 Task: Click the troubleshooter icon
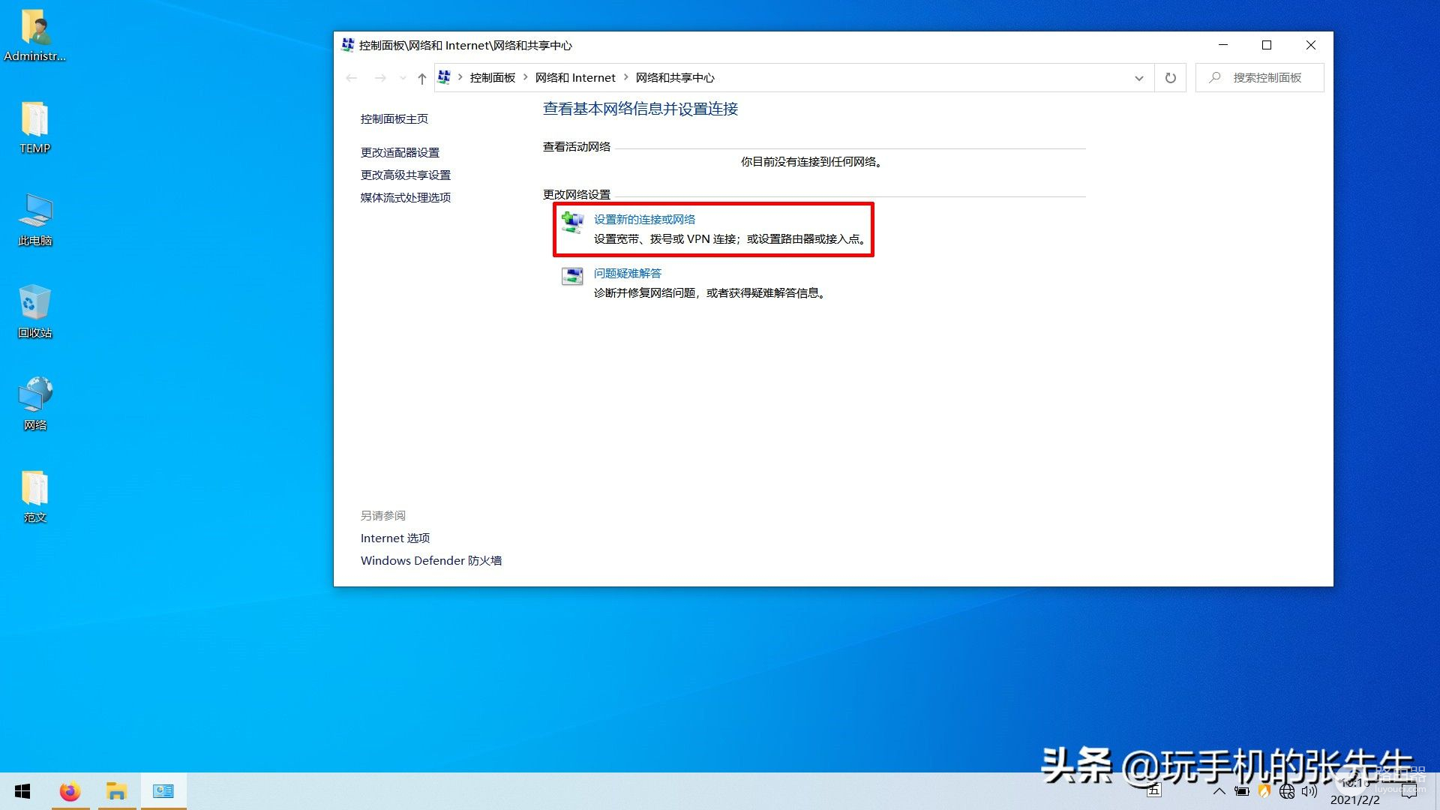tap(572, 276)
